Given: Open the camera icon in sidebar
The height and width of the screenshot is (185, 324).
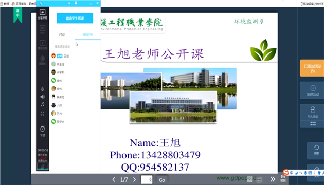Looking at the screenshot, I should click(42, 59).
